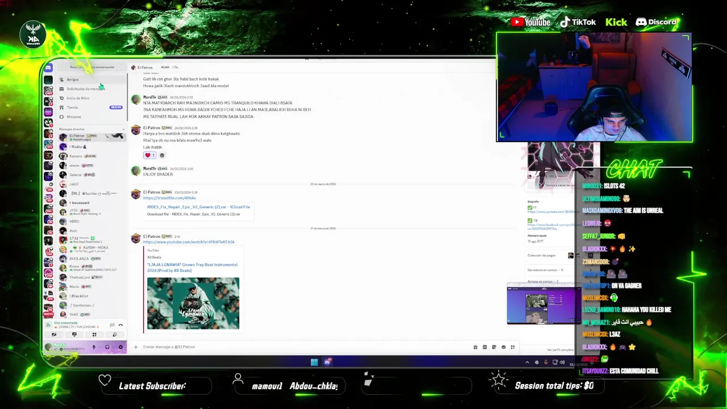
Task: Open Inicio de Nitro page
Action: 93,98
